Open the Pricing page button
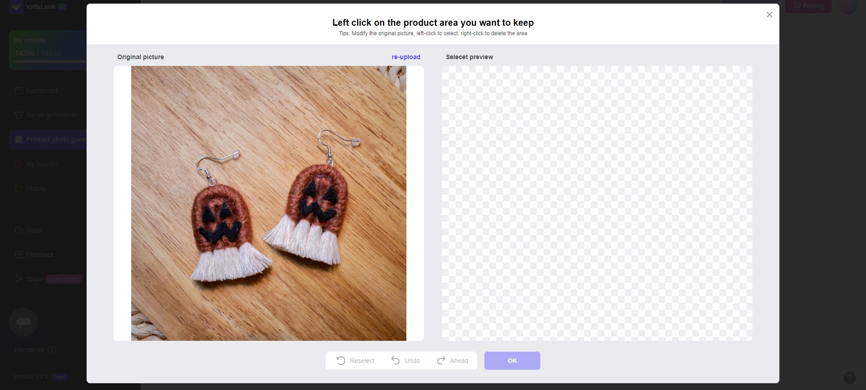 pos(808,6)
